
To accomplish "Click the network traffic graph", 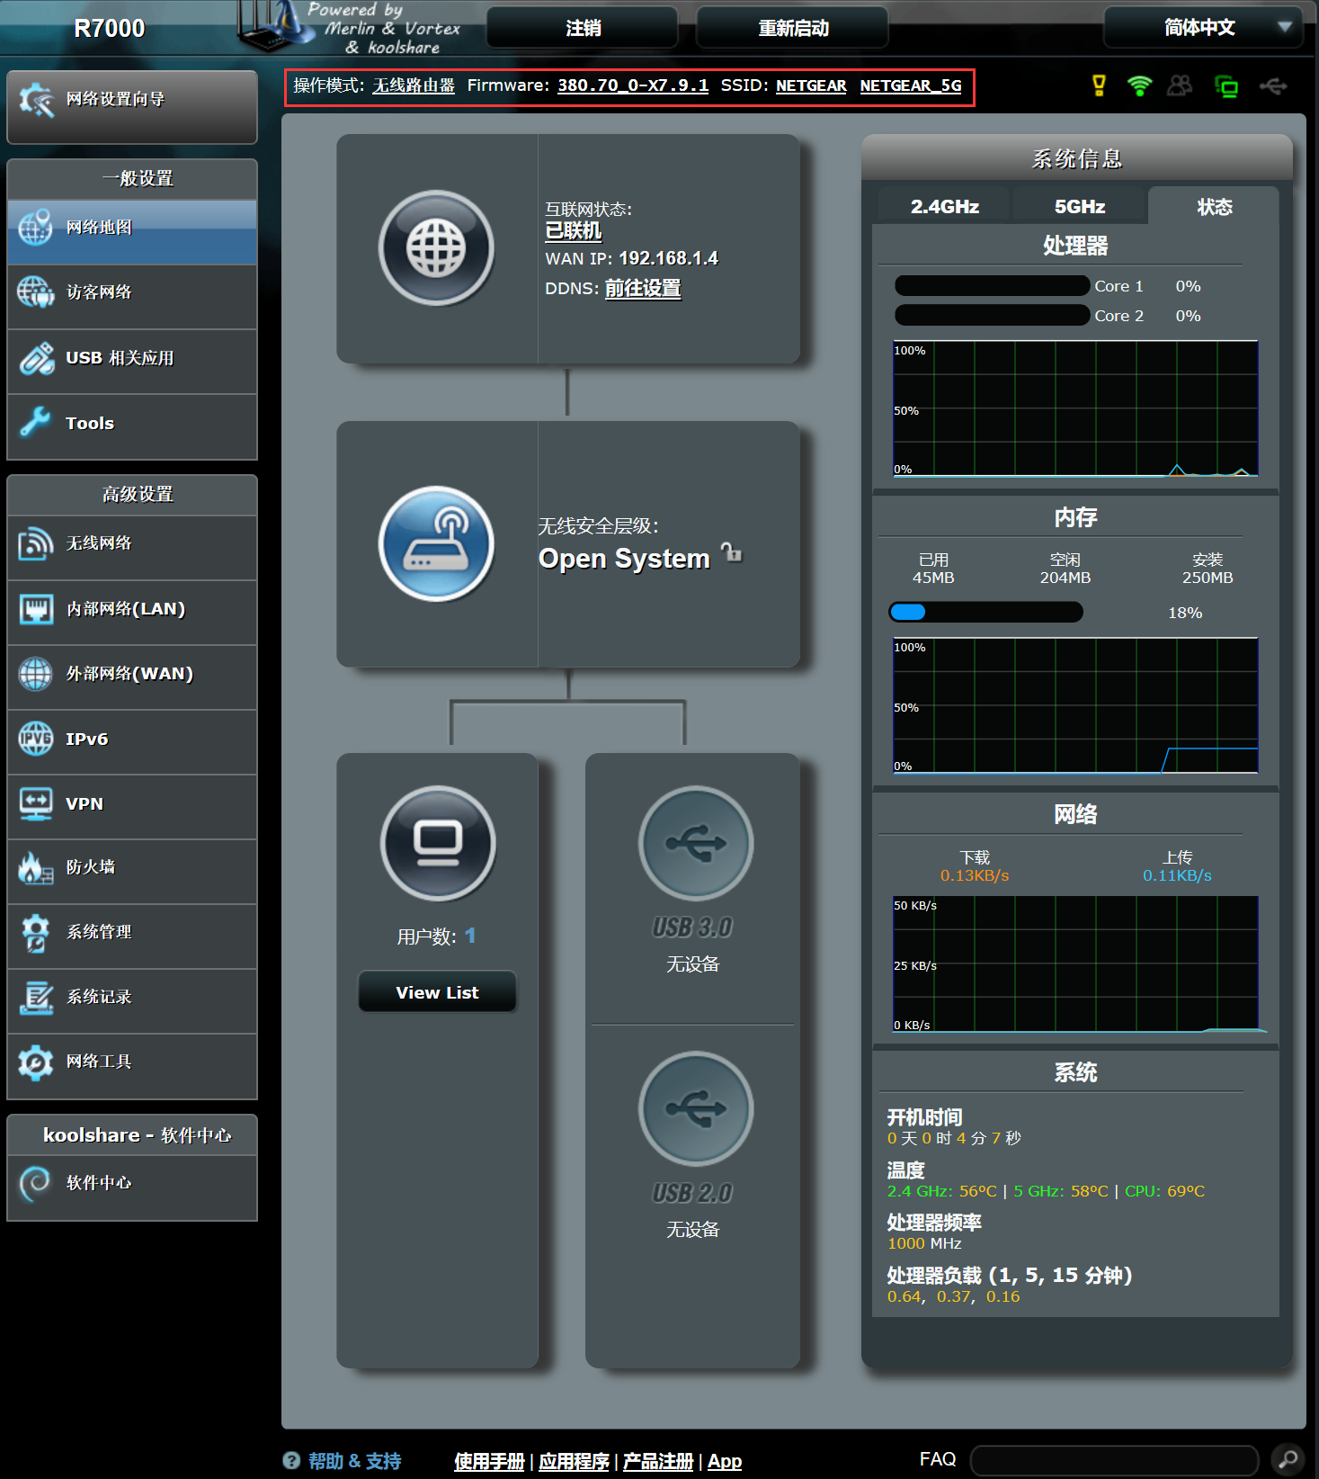I will [1075, 964].
